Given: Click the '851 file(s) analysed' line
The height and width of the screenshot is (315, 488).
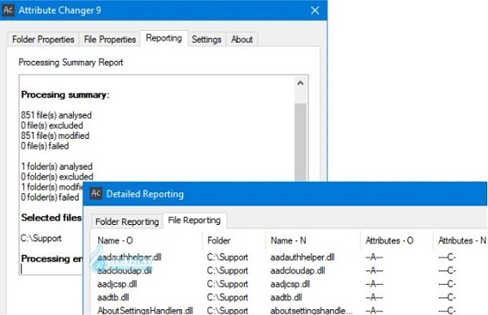Looking at the screenshot, I should 56,115.
